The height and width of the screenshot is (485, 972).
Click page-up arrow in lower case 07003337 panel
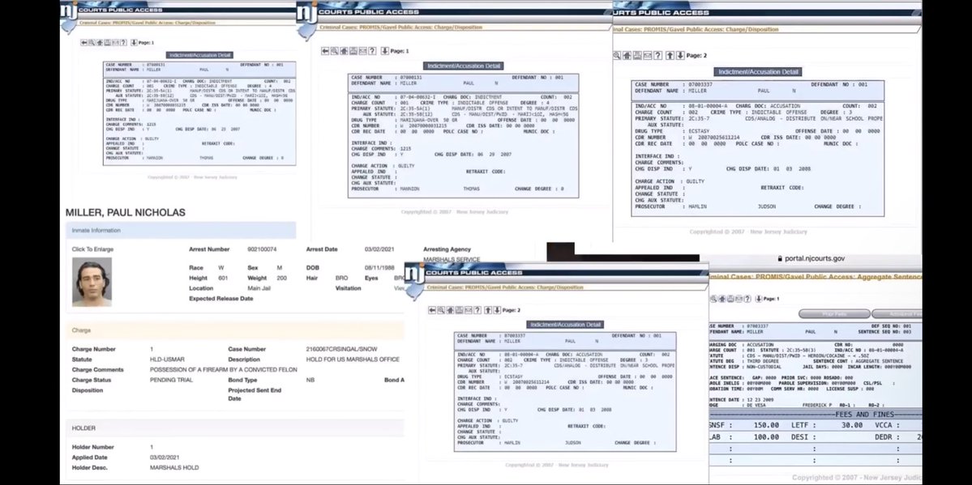point(489,310)
